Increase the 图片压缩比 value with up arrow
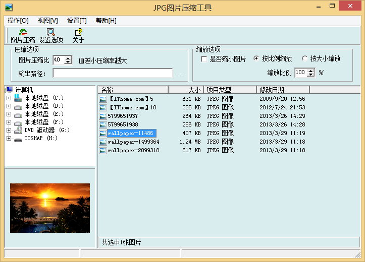Screen dimensions: 365x262 (x=68, y=58)
